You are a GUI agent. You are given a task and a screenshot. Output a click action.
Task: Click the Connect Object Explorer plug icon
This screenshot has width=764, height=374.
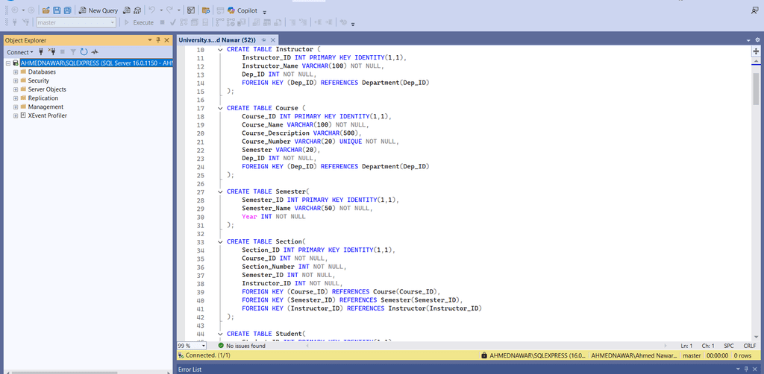(x=41, y=52)
